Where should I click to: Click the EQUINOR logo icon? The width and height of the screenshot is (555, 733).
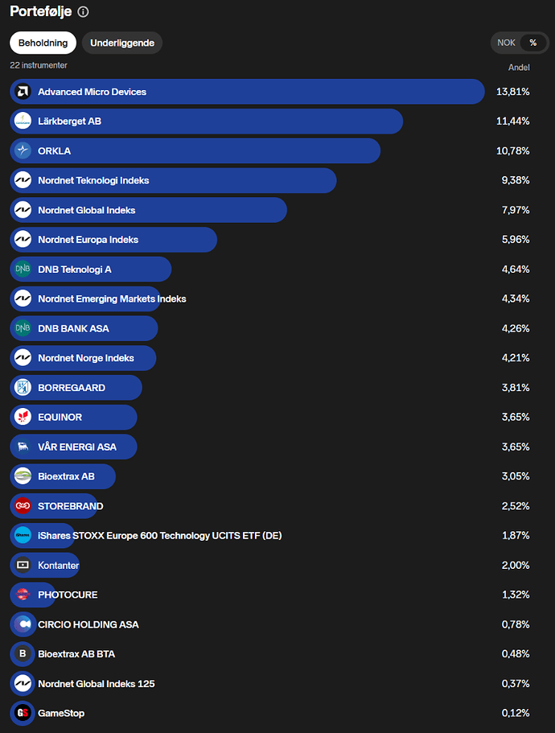coord(23,418)
